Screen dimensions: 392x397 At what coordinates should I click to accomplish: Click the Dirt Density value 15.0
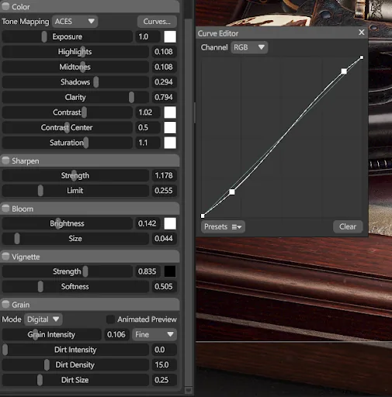tap(164, 365)
